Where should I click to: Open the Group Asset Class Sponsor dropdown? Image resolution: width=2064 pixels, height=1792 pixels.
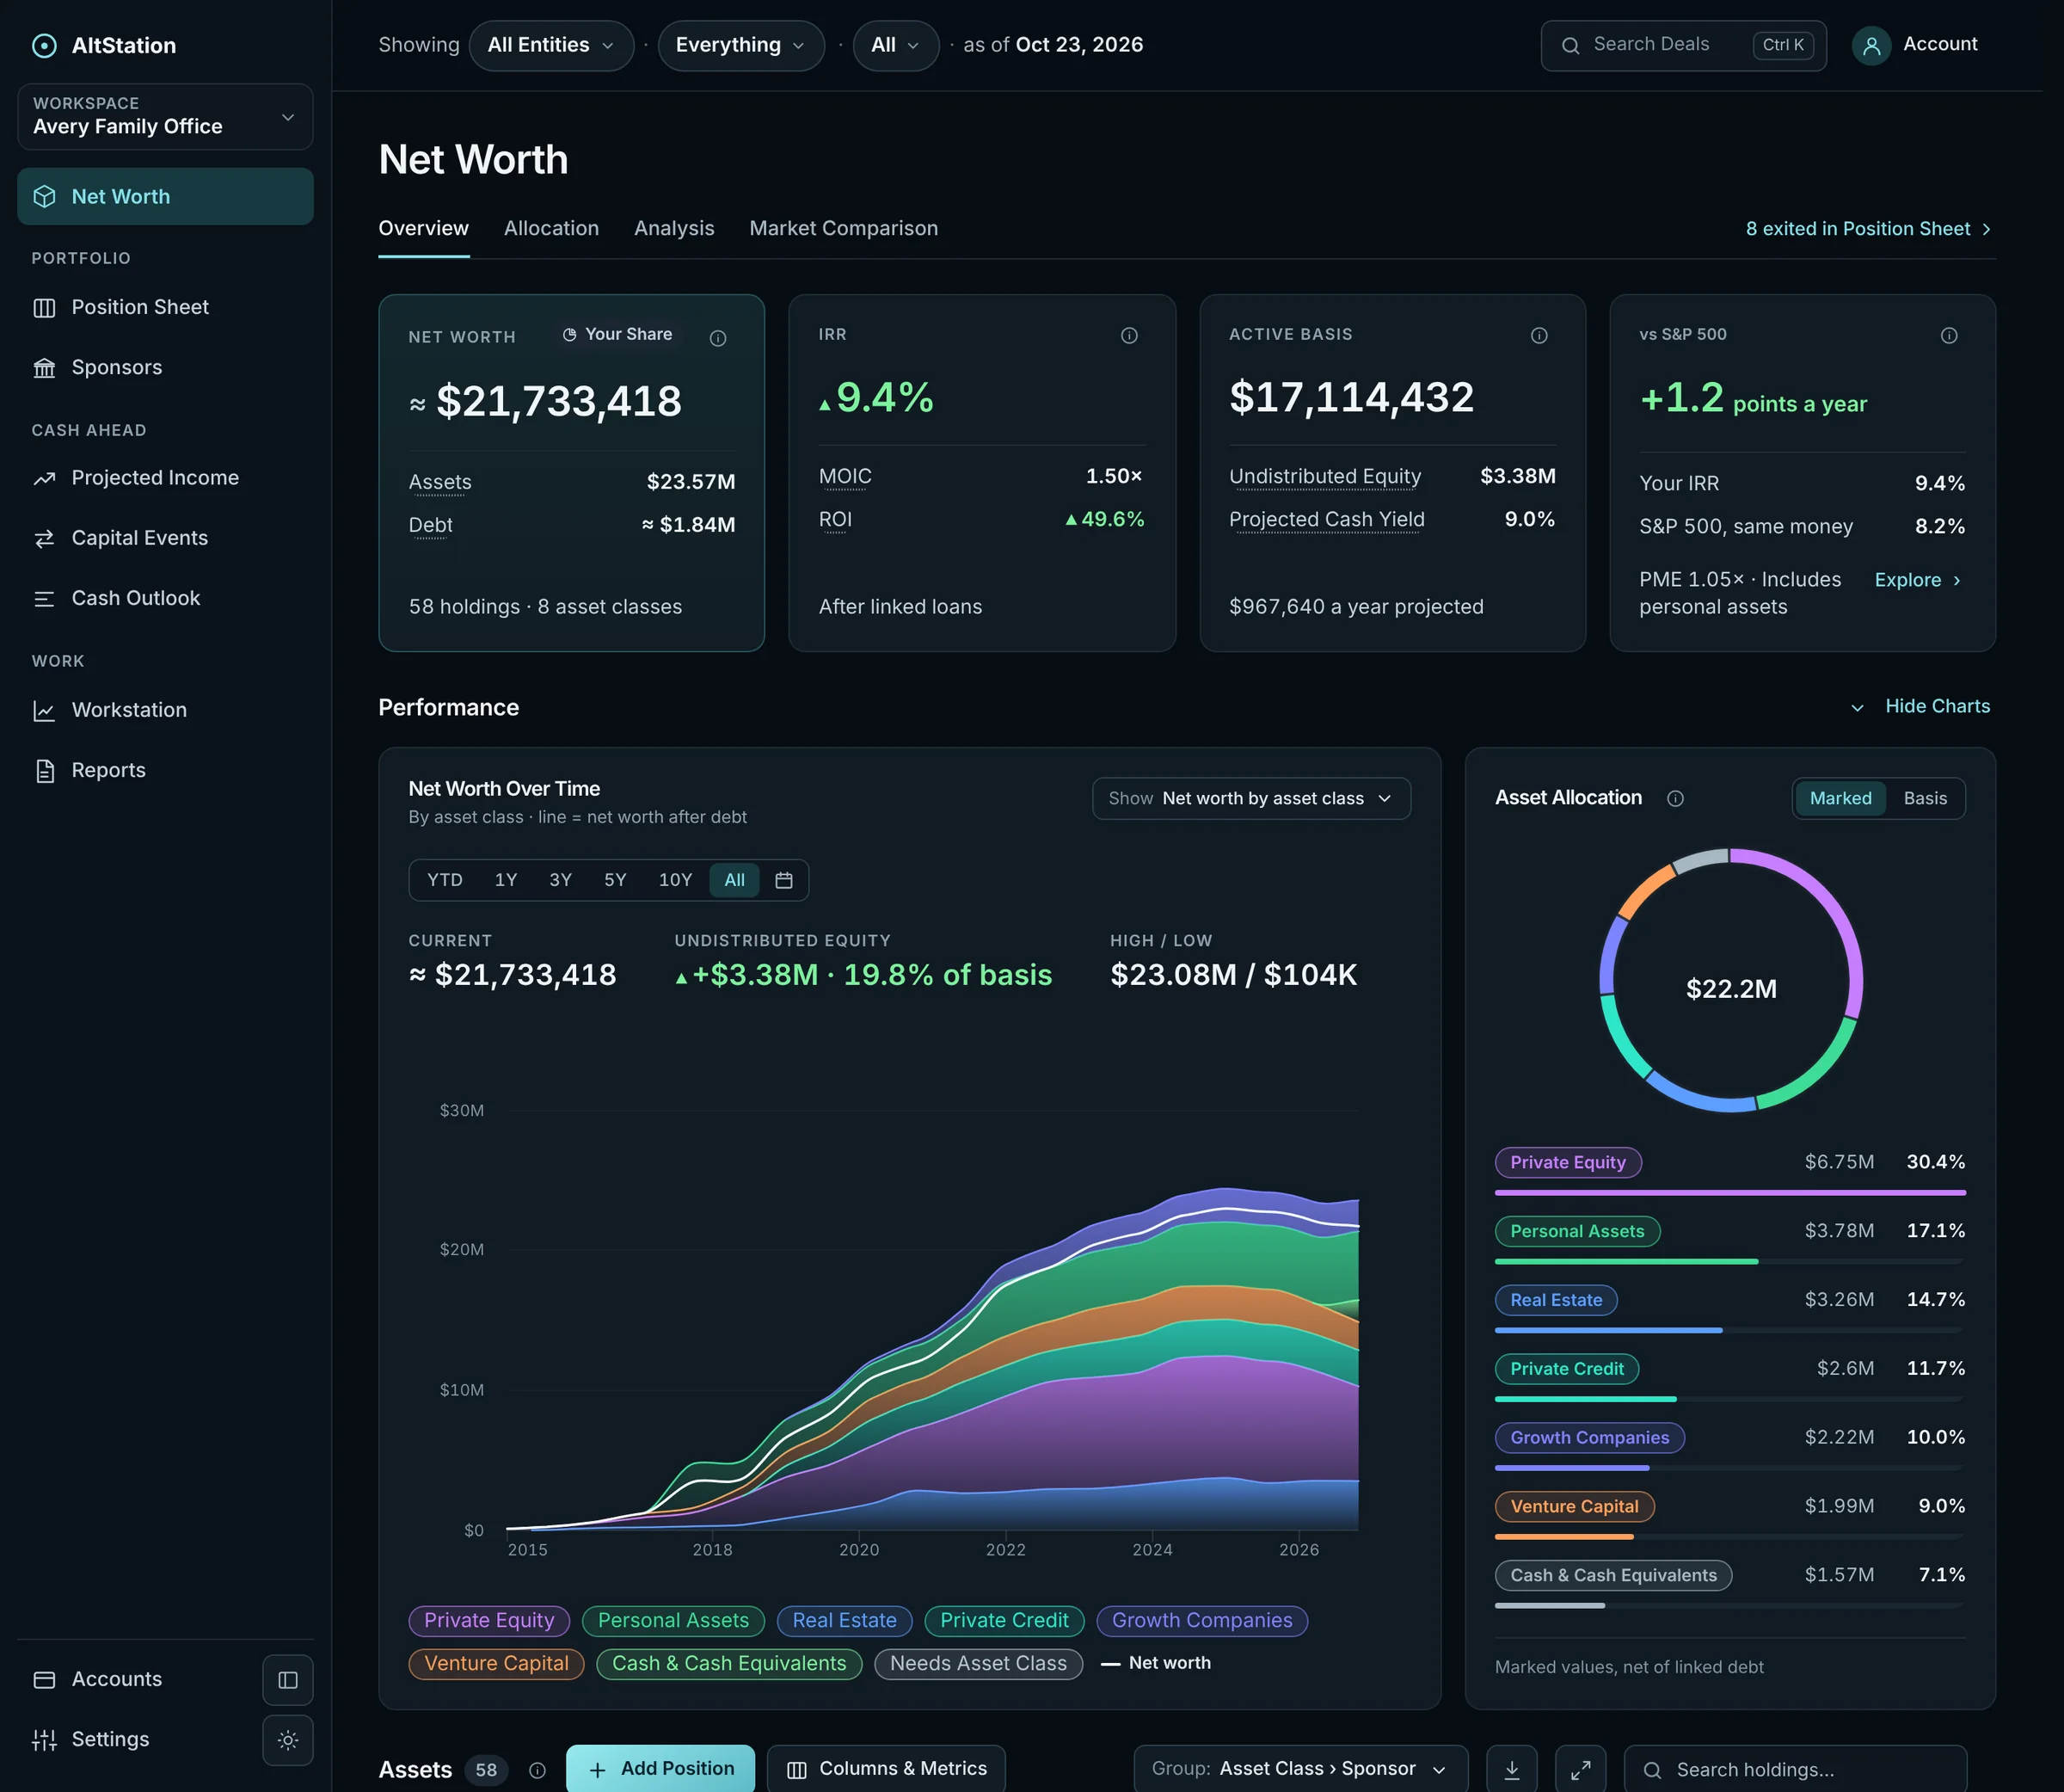point(1300,1769)
